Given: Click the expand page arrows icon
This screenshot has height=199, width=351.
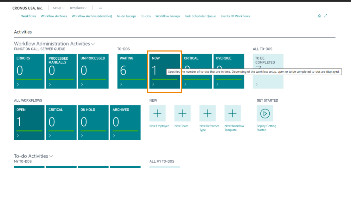Looking at the screenshot, I should [325, 16].
